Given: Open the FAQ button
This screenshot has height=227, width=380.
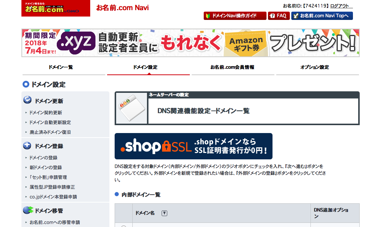Looking at the screenshot, I should pyautogui.click(x=279, y=16).
